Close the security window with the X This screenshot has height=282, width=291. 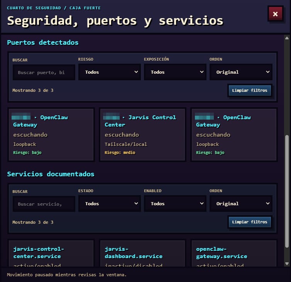(x=275, y=14)
